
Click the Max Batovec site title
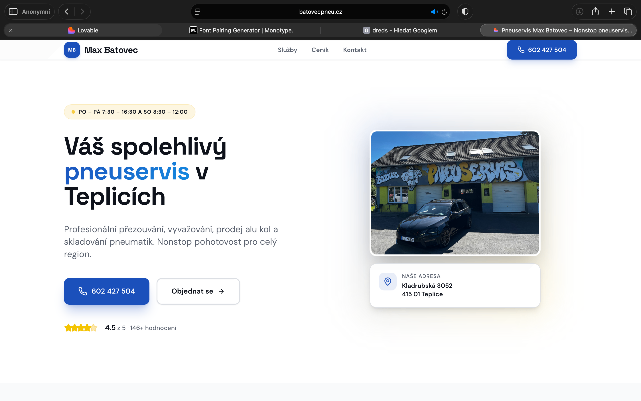(111, 50)
